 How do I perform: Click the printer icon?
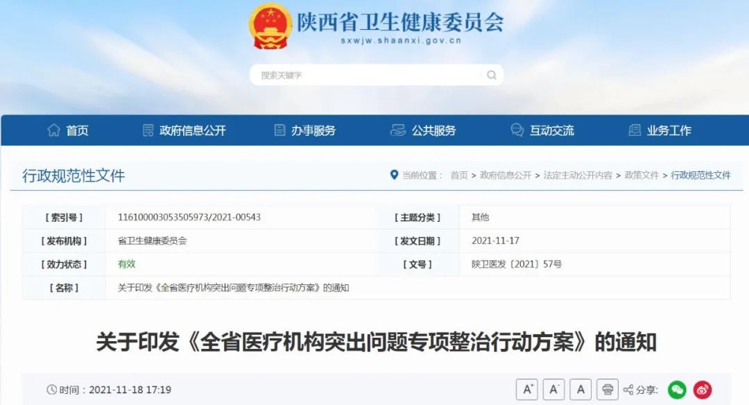607,389
